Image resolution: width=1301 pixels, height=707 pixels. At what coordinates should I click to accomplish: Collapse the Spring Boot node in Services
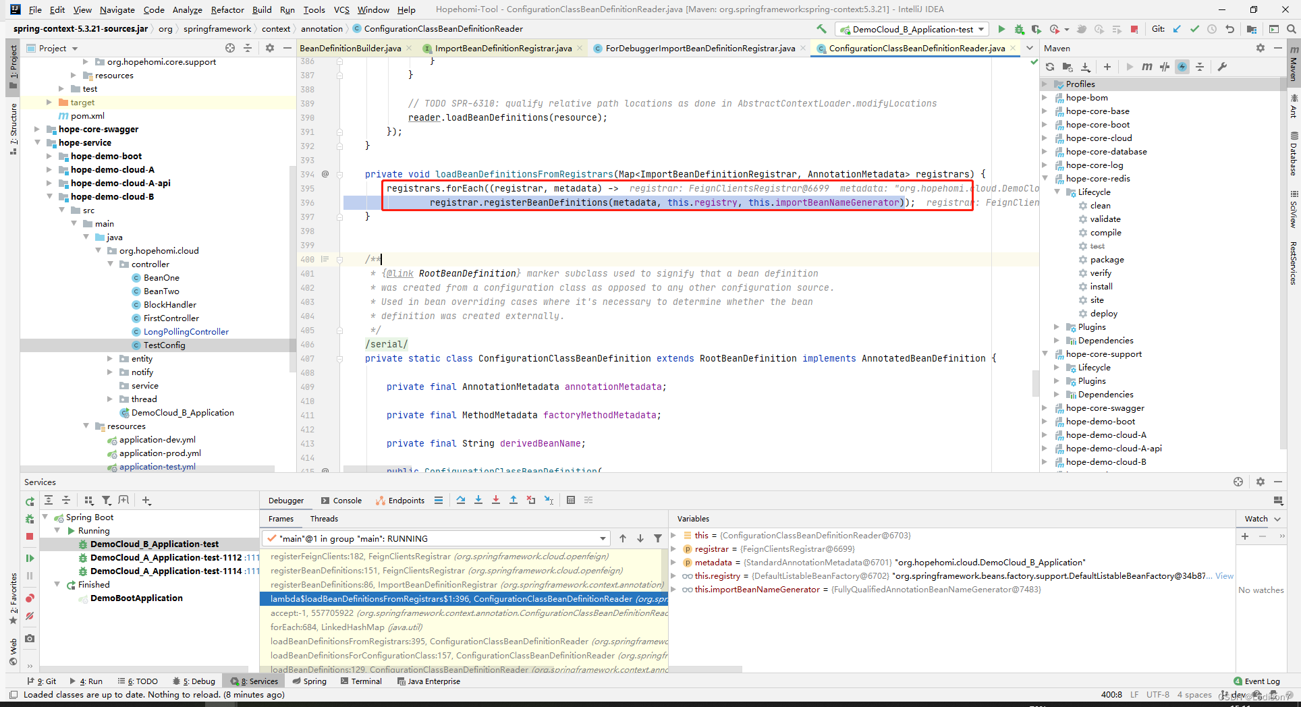(x=45, y=517)
